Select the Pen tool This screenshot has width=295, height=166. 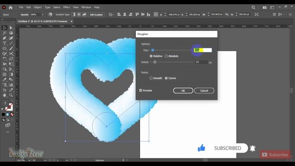tap(5, 38)
